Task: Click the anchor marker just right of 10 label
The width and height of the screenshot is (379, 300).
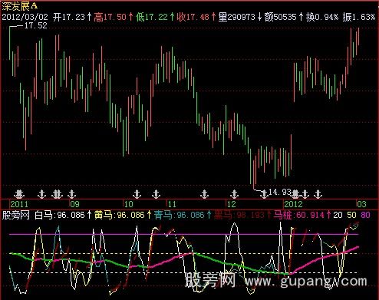Action: (137, 194)
